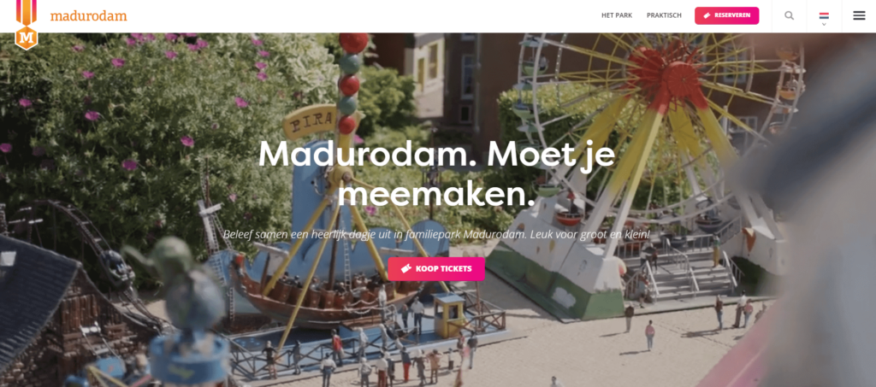Go home via the madurodam wordmark

pyautogui.click(x=88, y=15)
